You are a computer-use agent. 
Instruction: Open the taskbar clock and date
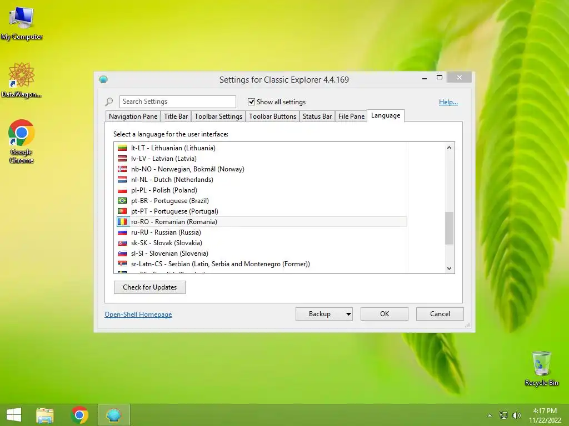click(x=545, y=415)
